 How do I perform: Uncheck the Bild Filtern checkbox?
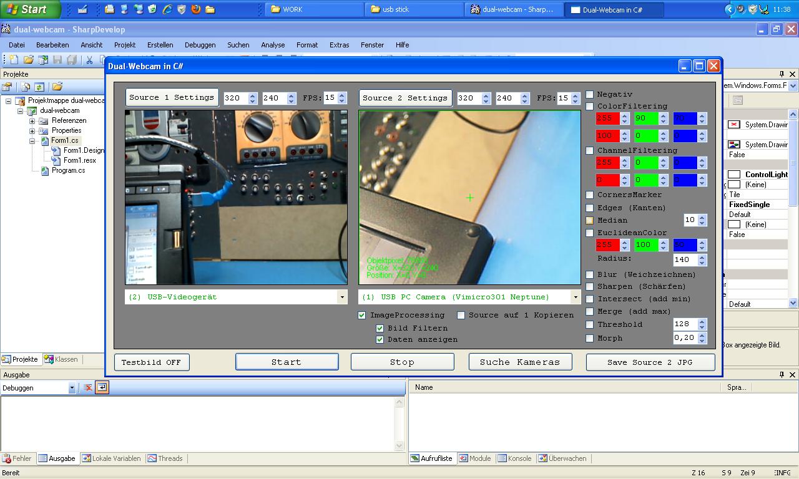click(x=380, y=328)
